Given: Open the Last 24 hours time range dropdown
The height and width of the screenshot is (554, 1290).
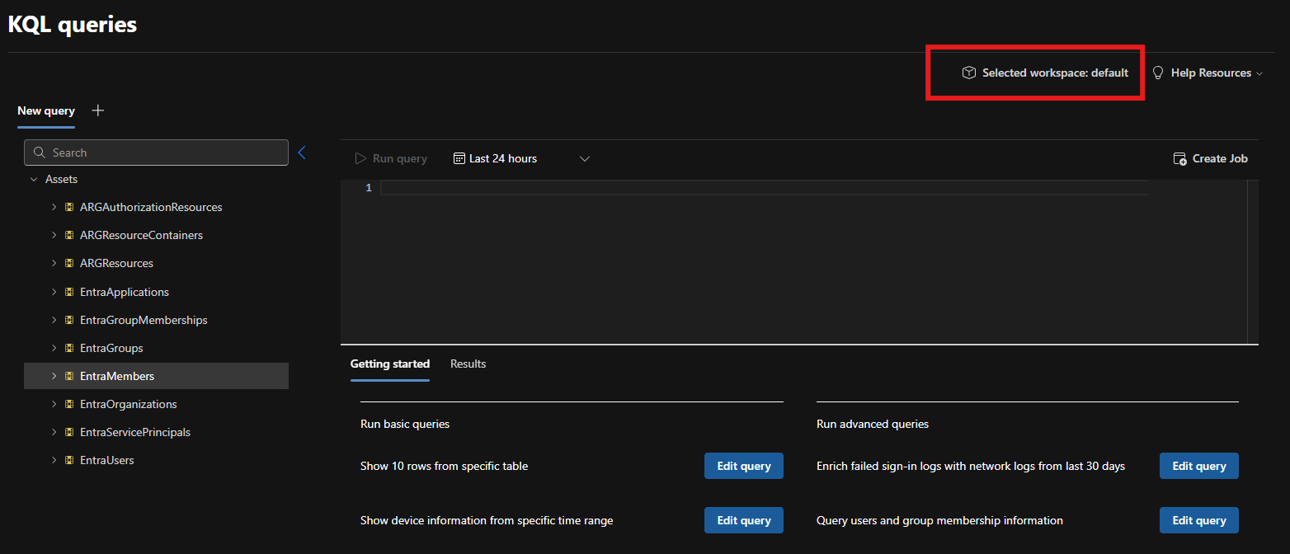Looking at the screenshot, I should (585, 158).
